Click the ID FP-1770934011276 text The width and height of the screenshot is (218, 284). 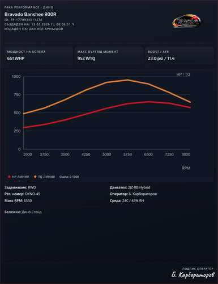[23, 20]
